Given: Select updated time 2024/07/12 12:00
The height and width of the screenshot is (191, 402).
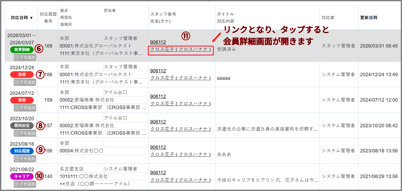Looking at the screenshot, I should pyautogui.click(x=379, y=100).
